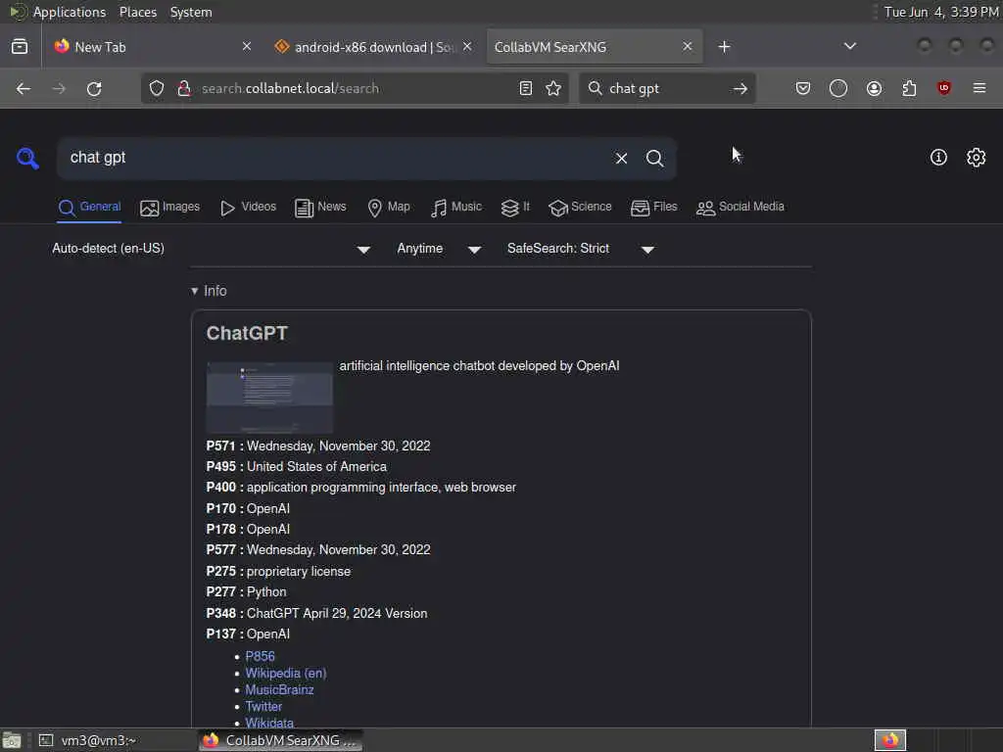Click the forward navigation arrow

click(x=58, y=88)
